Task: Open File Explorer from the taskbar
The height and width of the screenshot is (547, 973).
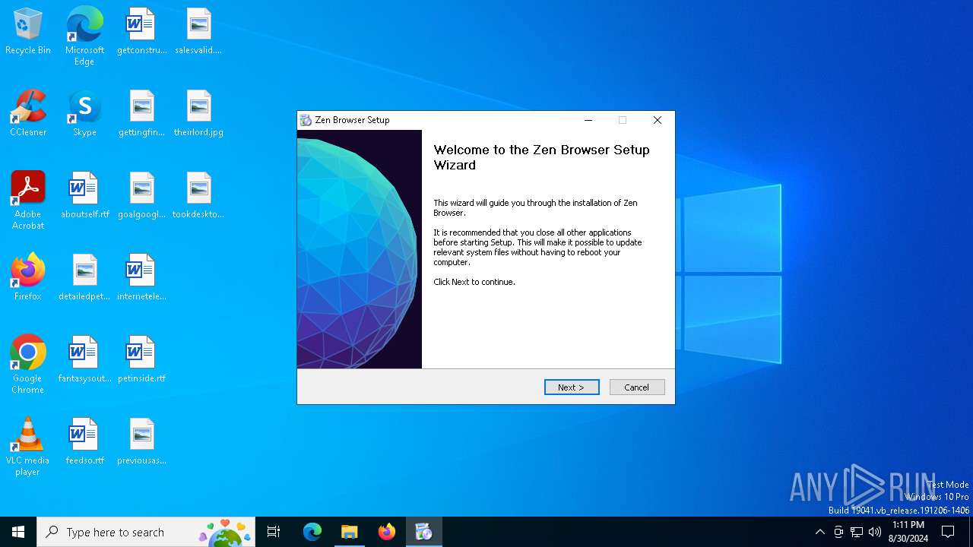Action: click(350, 532)
